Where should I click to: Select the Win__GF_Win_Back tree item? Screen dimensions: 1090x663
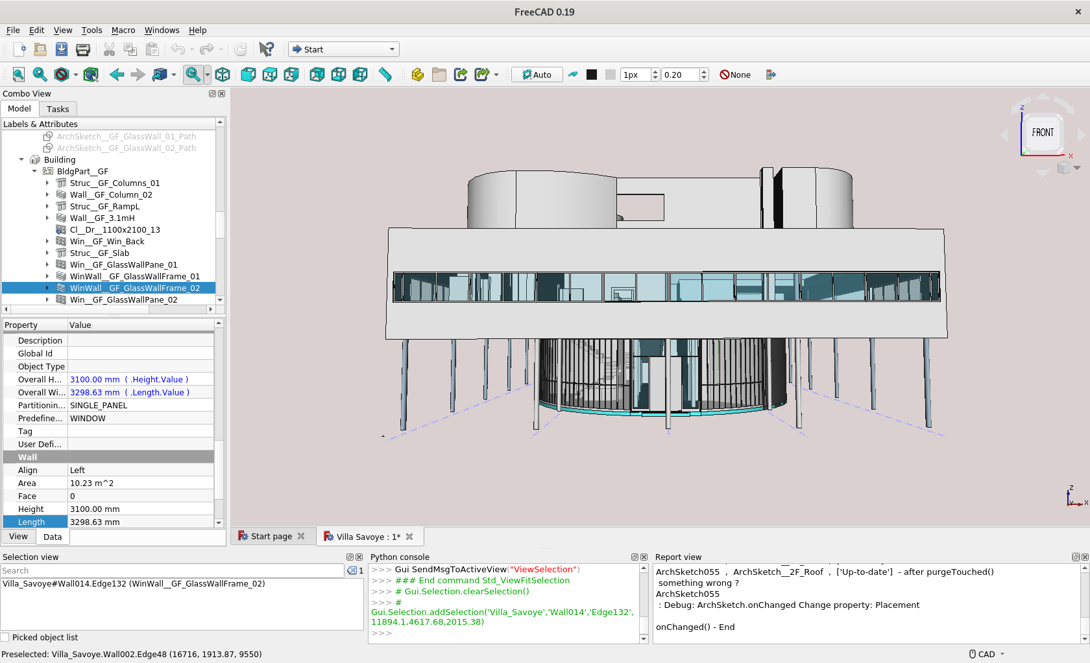[x=107, y=241]
